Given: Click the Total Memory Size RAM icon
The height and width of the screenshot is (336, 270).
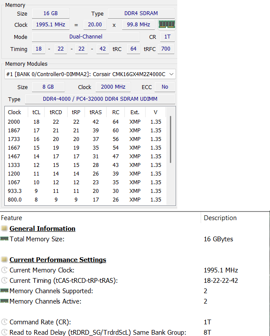Looking at the screenshot, I should point(4,239).
